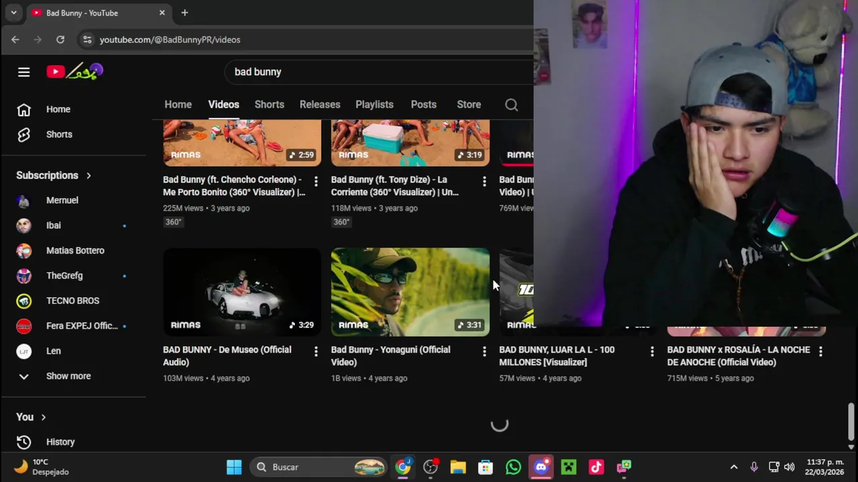Open the Playlists tab
Screen dimensions: 858x482
pos(374,104)
